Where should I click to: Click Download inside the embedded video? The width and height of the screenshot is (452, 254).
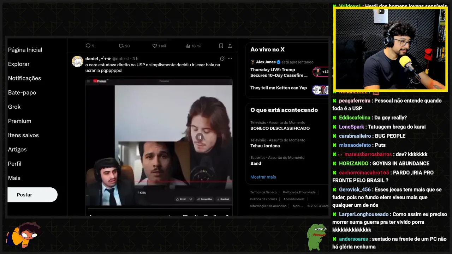point(223,199)
